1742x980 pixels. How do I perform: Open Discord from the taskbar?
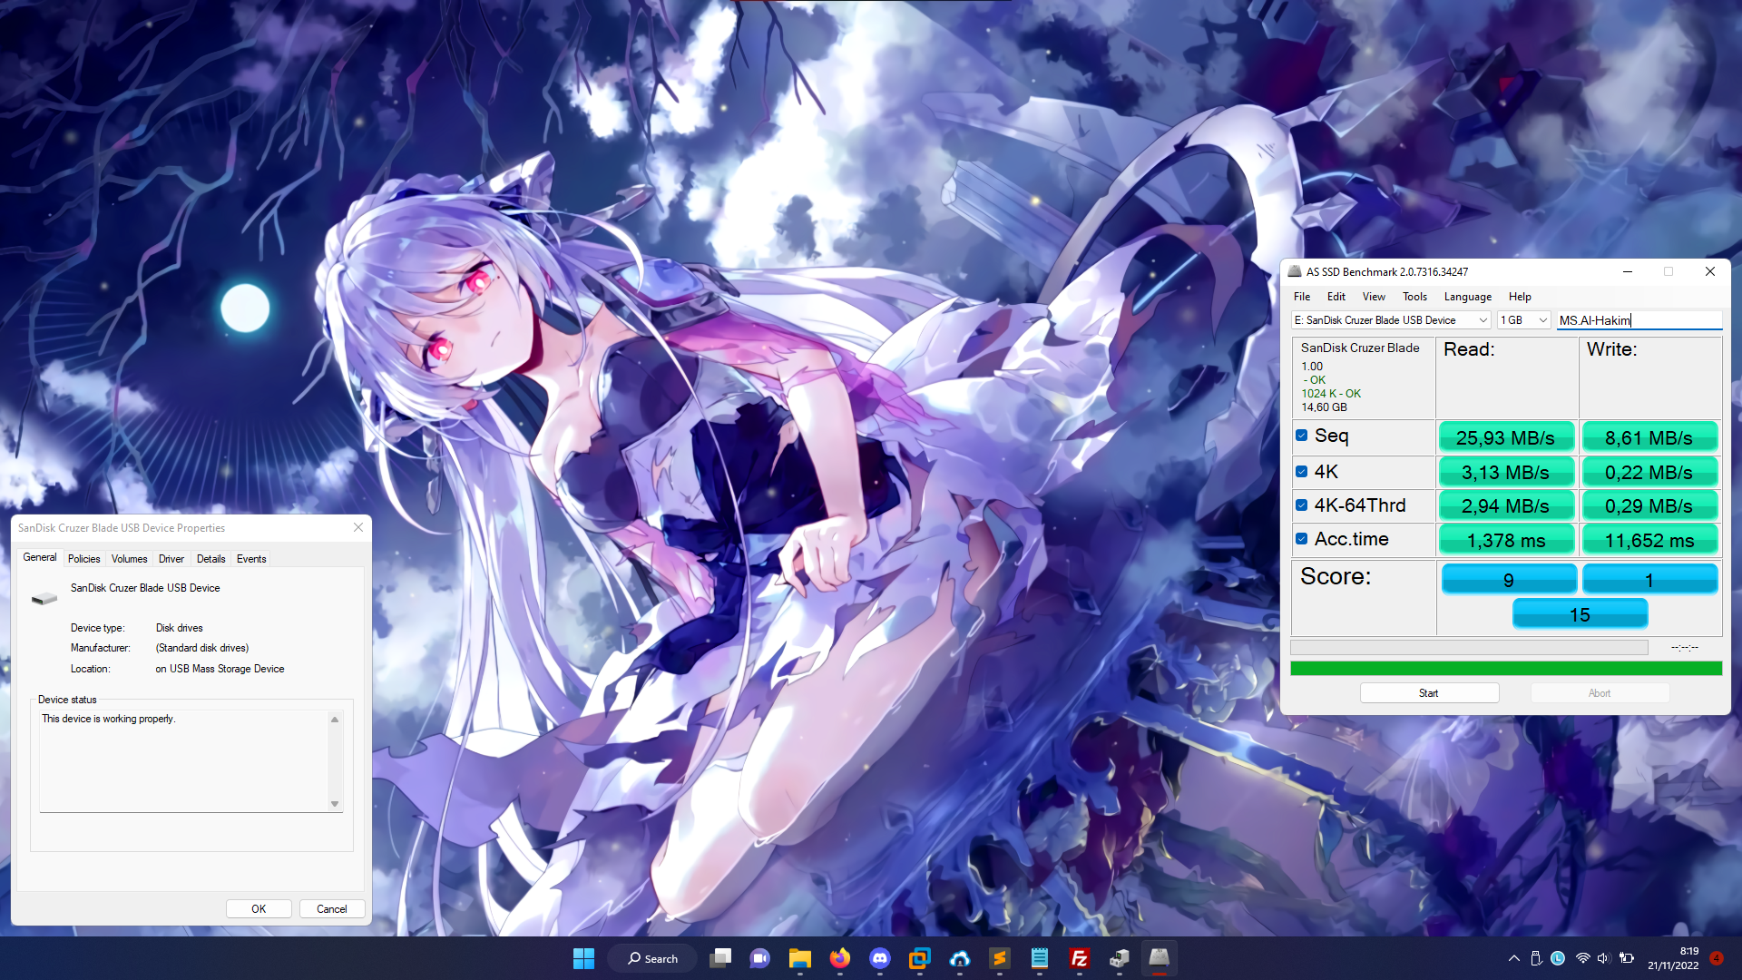pyautogui.click(x=879, y=958)
